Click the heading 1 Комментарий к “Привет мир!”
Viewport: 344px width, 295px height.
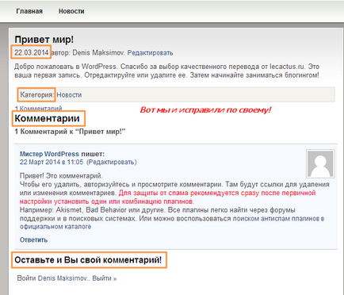tap(70, 132)
